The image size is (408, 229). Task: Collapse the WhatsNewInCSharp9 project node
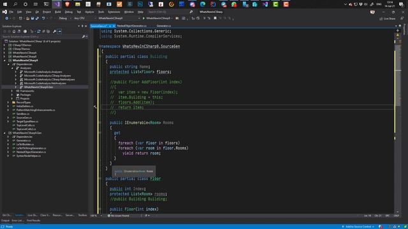(x=4, y=60)
